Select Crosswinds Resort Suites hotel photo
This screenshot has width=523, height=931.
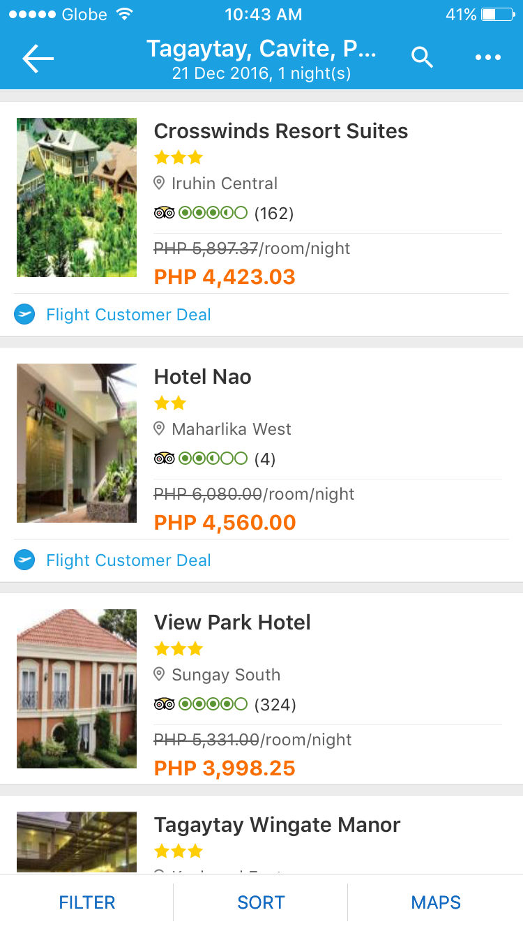[77, 198]
